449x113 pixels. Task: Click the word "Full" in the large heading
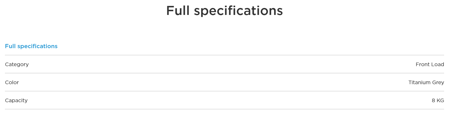click(178, 11)
